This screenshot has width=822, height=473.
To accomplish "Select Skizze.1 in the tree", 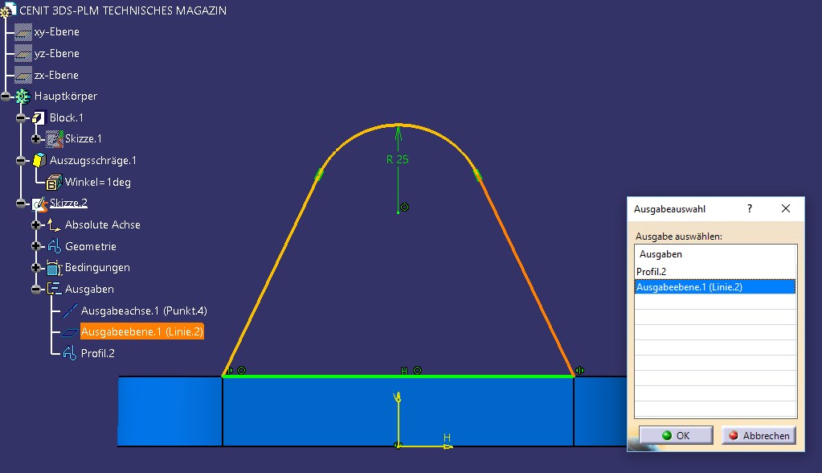I will pos(84,139).
